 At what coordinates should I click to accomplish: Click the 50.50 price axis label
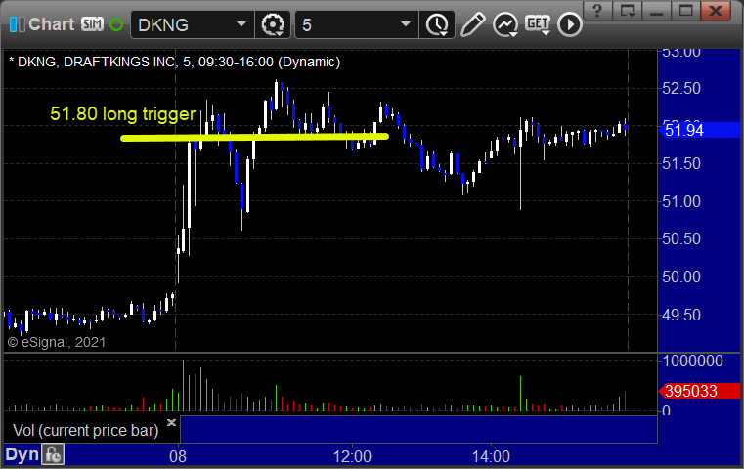tap(680, 238)
